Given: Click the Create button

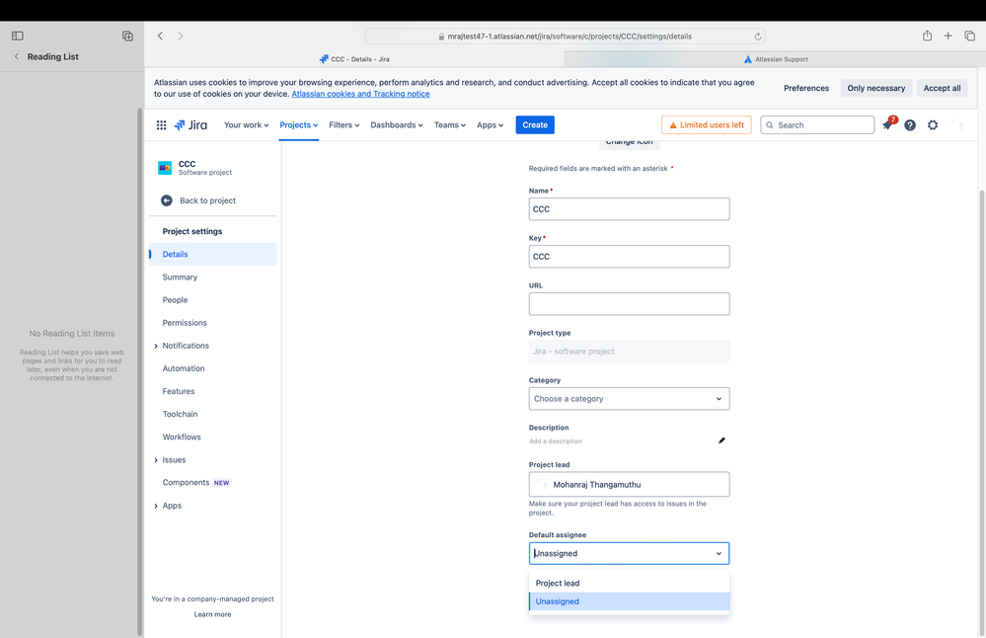Looking at the screenshot, I should [x=535, y=125].
